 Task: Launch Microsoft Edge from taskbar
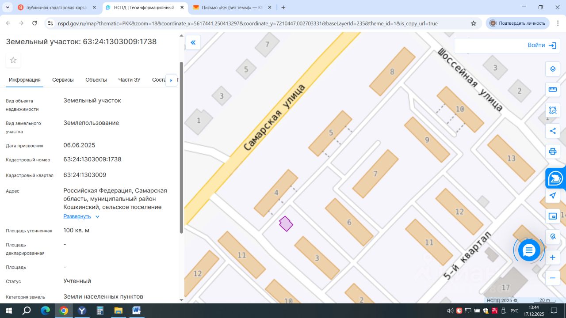click(x=45, y=310)
